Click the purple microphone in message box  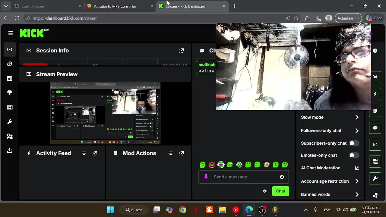coord(206,177)
